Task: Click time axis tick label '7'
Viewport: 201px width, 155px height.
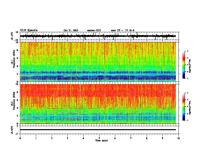Action: (131, 138)
